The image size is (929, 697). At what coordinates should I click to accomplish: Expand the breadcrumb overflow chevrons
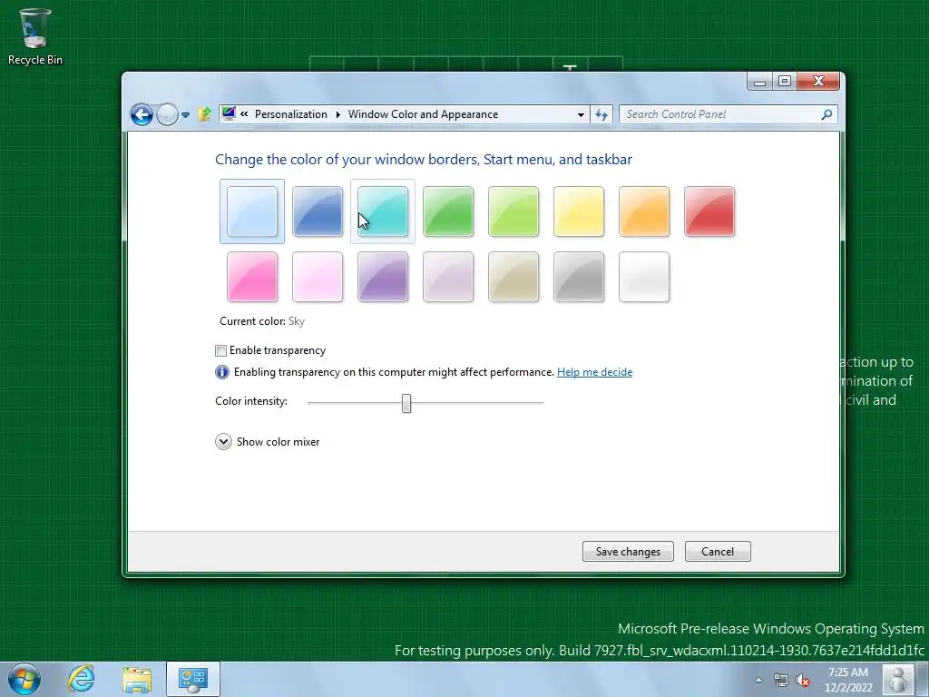pyautogui.click(x=244, y=113)
